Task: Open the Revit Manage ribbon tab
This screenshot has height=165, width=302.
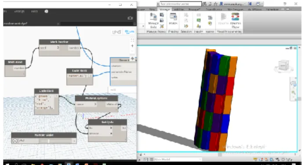Action: click(x=165, y=9)
